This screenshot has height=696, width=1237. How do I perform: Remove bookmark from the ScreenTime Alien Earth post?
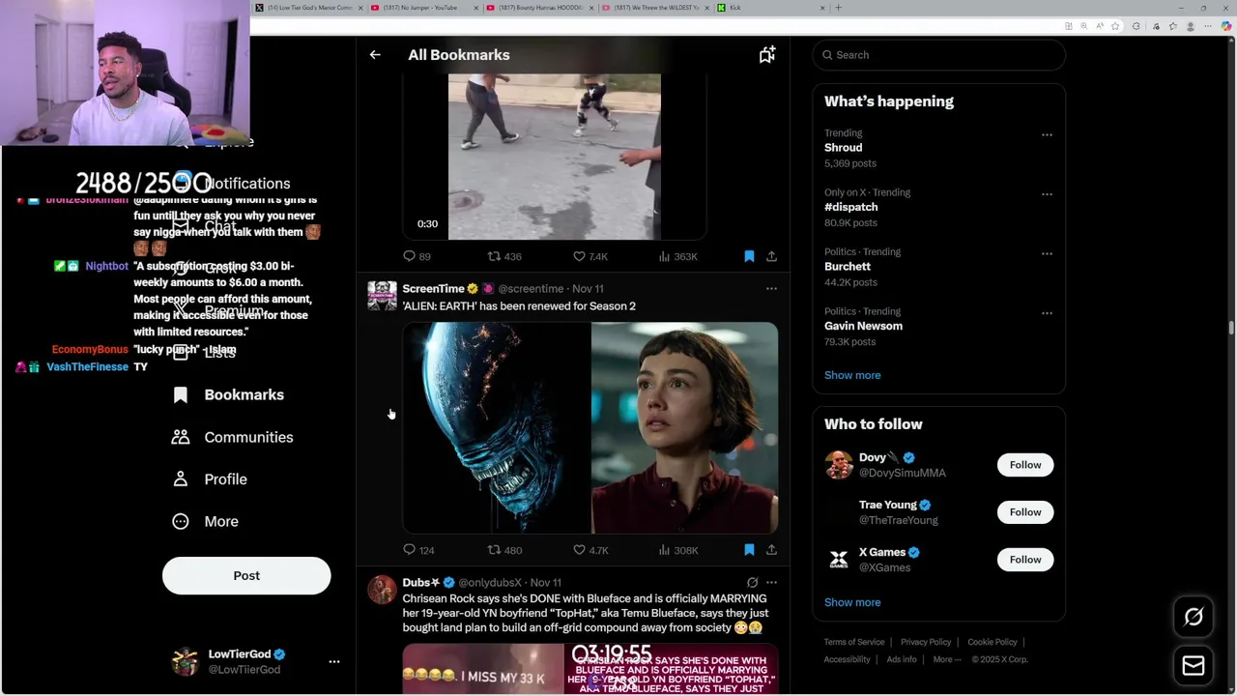(749, 550)
